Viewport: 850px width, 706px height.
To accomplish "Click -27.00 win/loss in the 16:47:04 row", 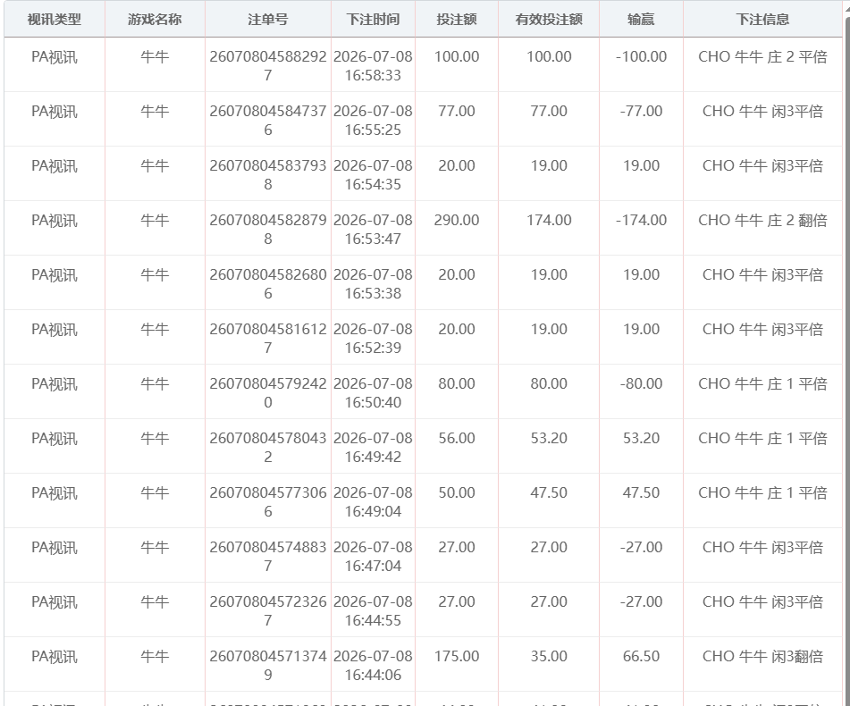I will (x=641, y=547).
